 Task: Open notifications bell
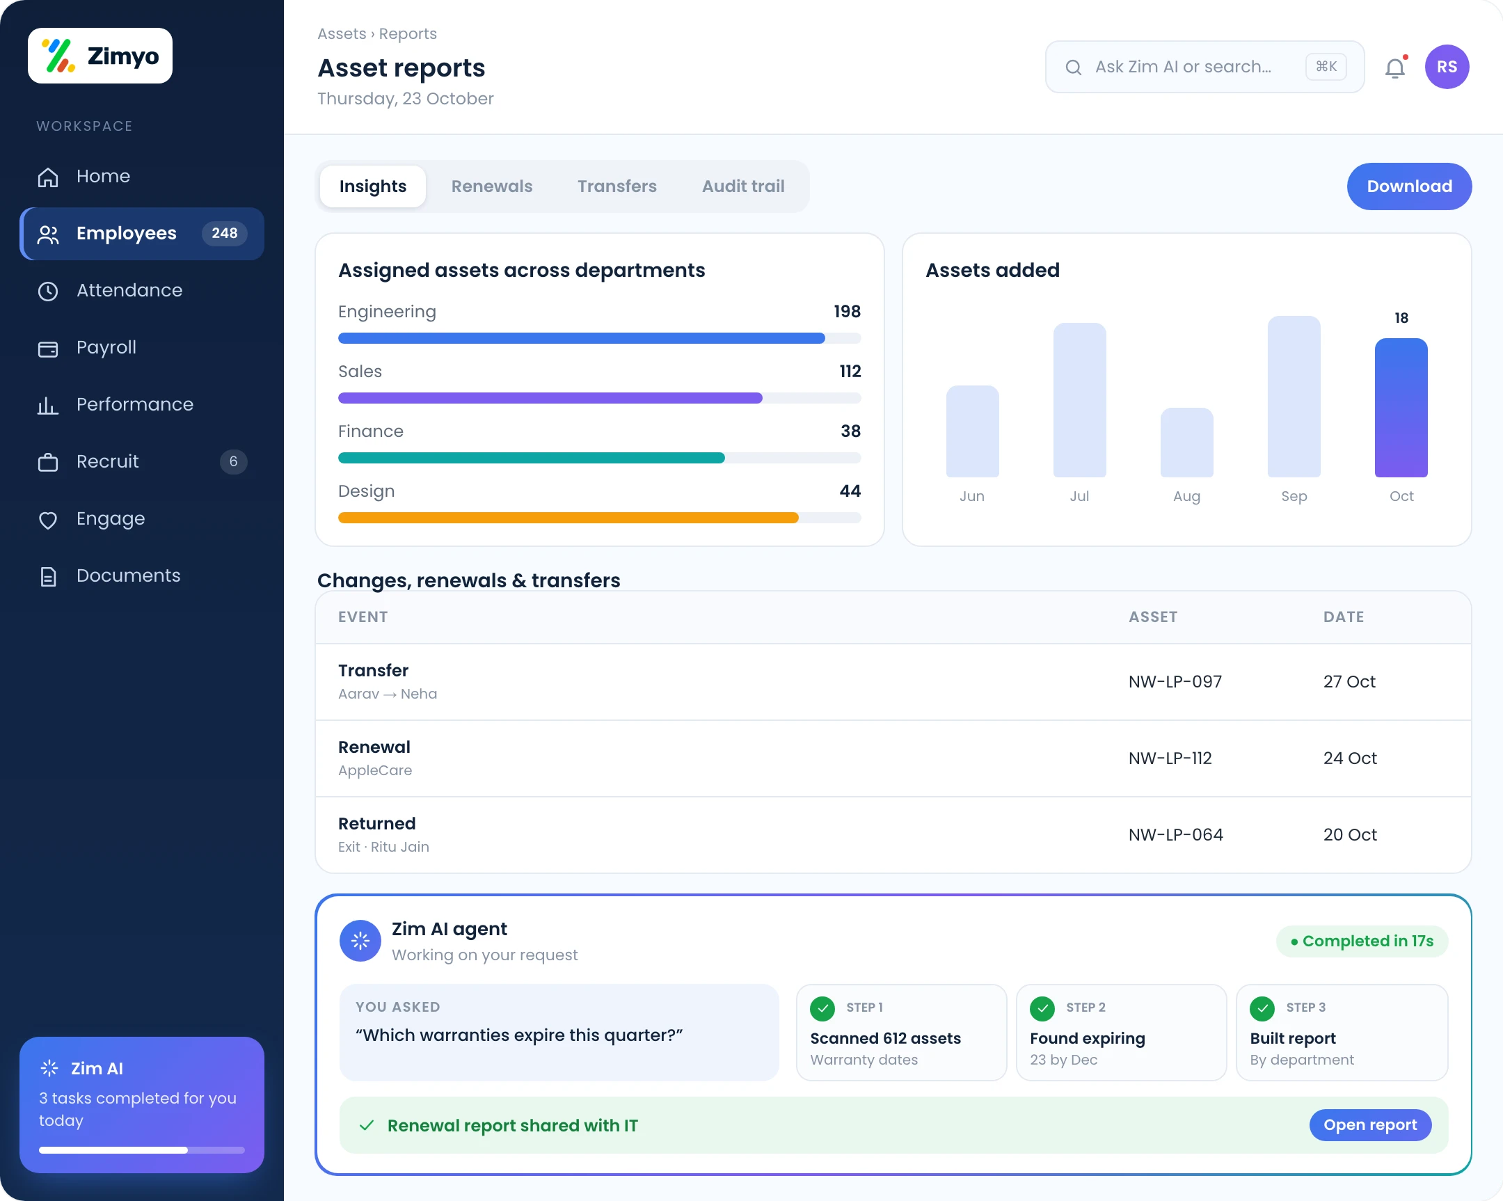1395,67
